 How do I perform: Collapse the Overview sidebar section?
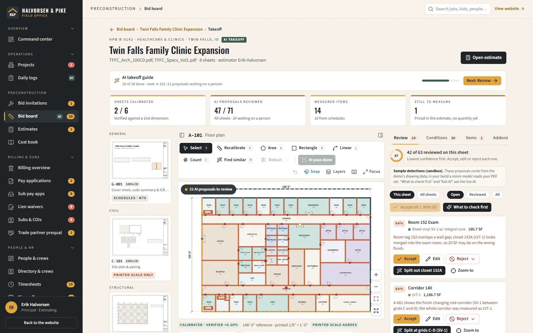coord(72,29)
